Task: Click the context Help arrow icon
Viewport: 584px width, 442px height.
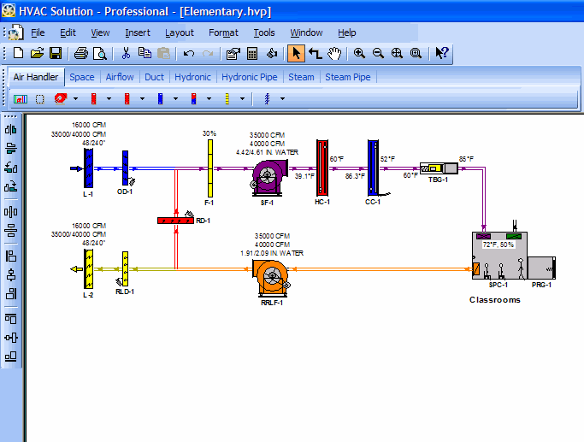Action: click(x=441, y=53)
